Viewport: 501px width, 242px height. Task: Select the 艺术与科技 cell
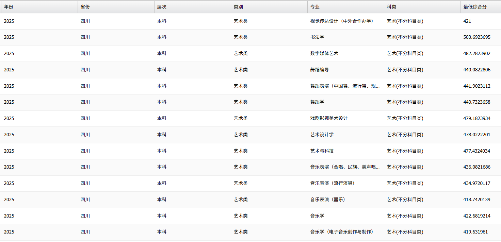[x=322, y=151]
